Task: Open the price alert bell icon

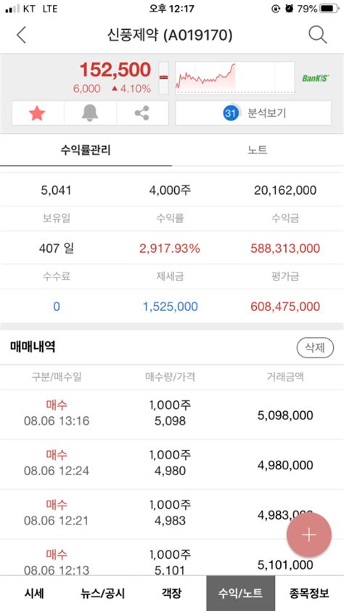Action: (x=90, y=113)
